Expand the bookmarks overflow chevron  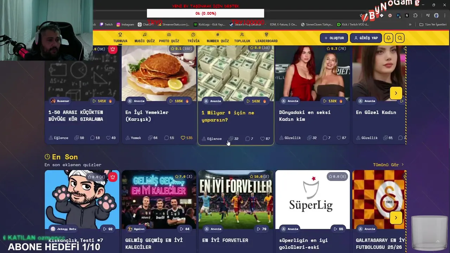click(410, 25)
